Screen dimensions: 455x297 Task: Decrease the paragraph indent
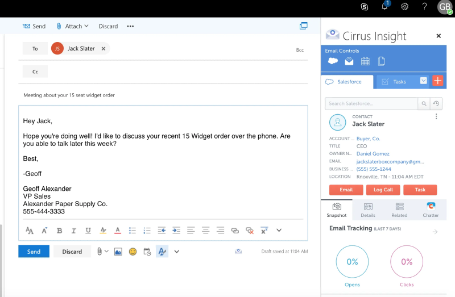pyautogui.click(x=162, y=231)
